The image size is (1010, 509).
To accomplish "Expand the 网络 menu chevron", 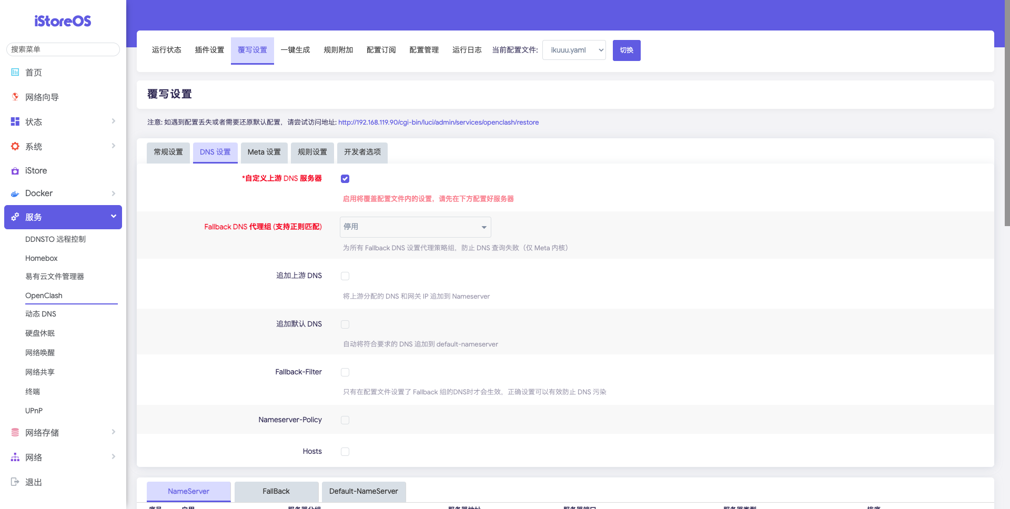I will point(114,457).
